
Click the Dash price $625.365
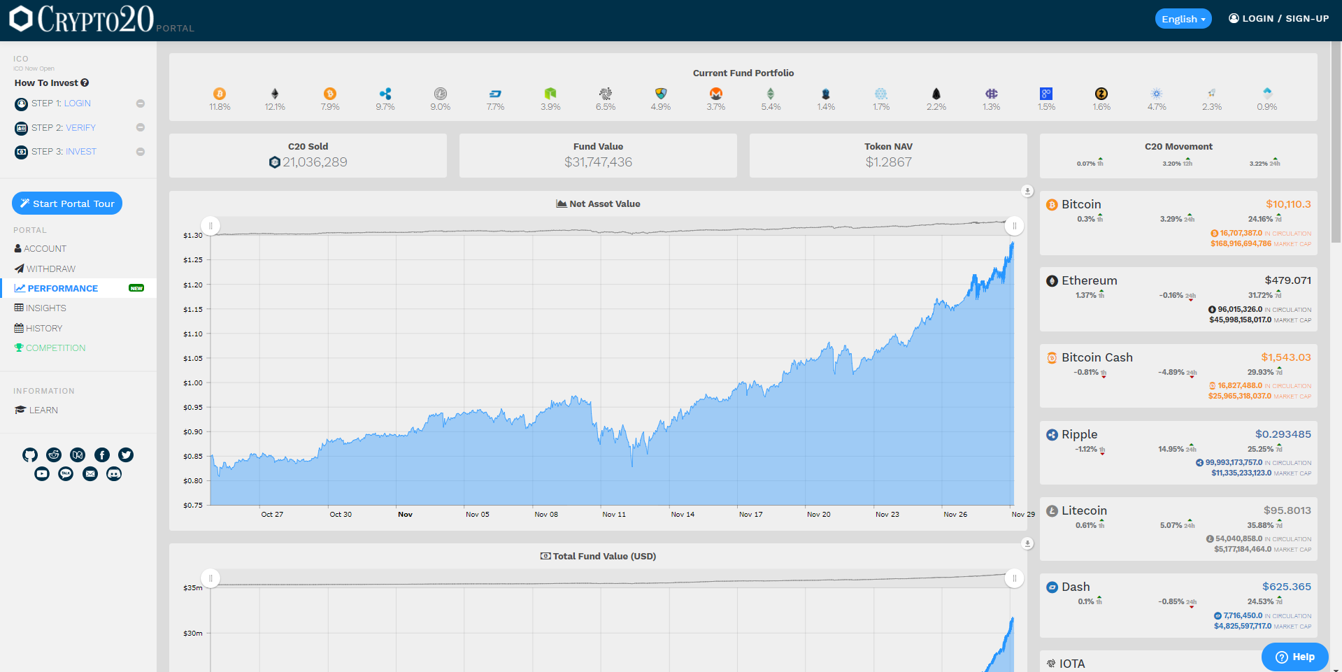coord(1287,587)
